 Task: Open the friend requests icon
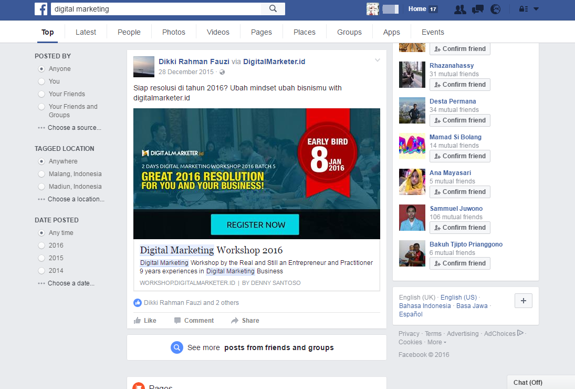(x=460, y=9)
